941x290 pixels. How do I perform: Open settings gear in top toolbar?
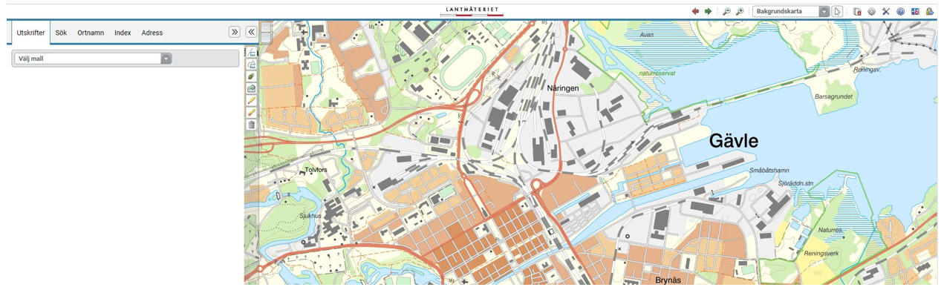(872, 11)
